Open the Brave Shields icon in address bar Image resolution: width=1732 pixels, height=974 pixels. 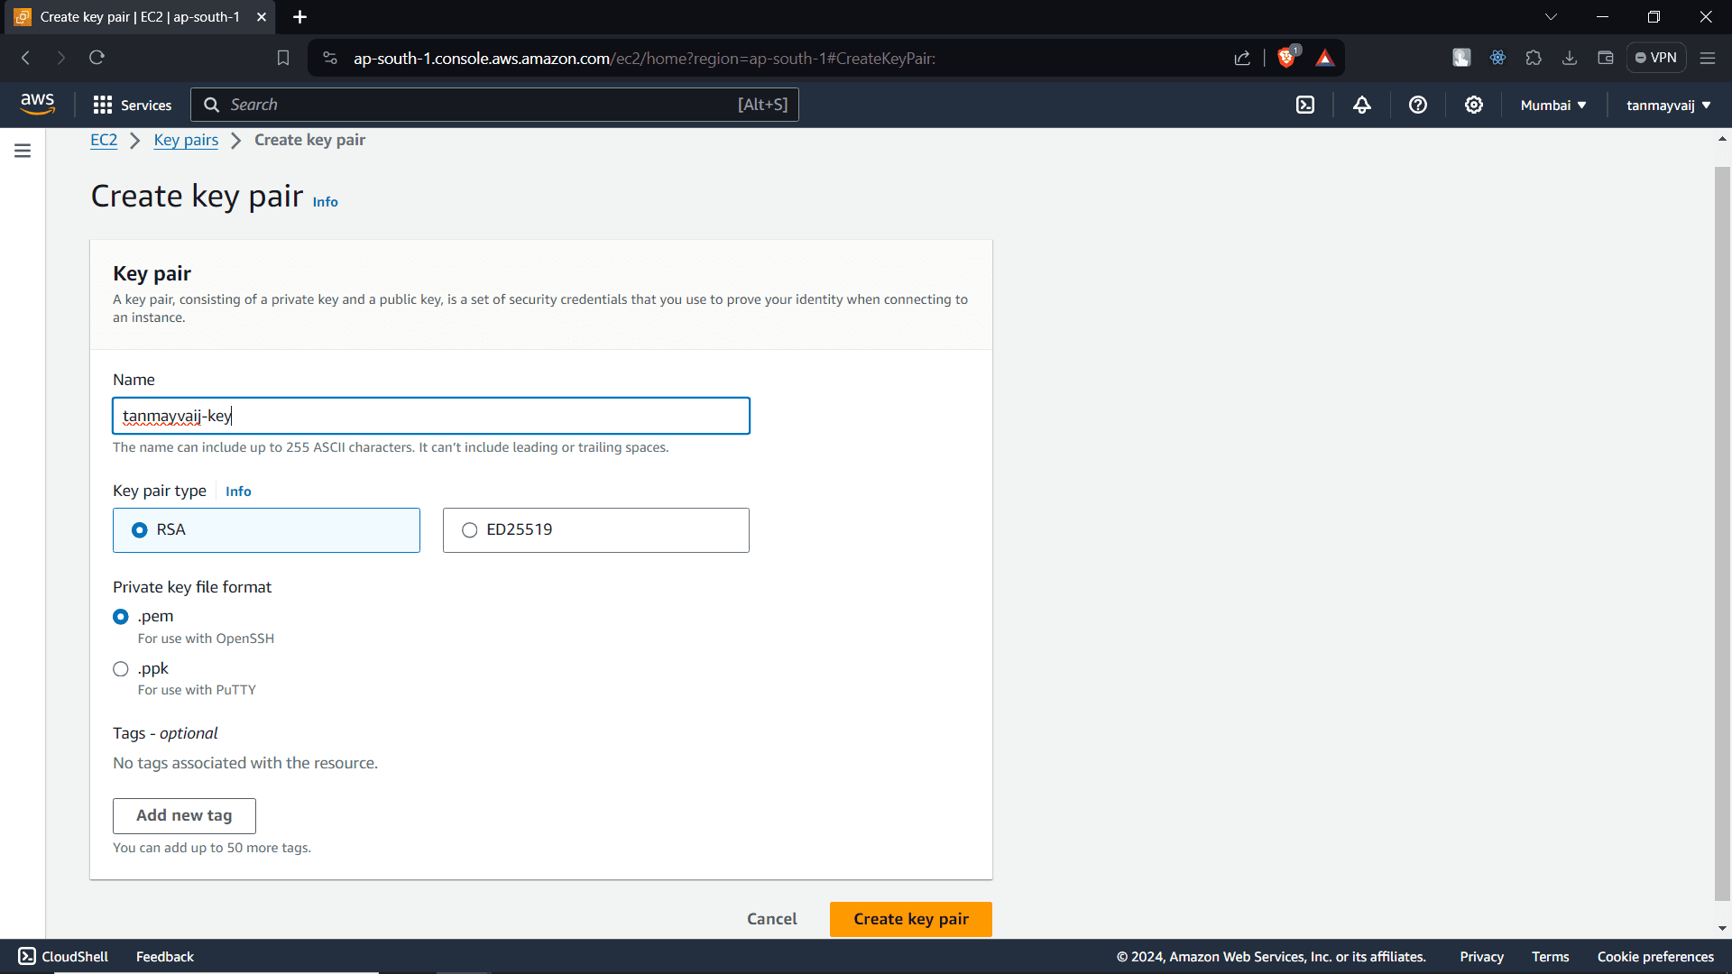click(x=1287, y=58)
